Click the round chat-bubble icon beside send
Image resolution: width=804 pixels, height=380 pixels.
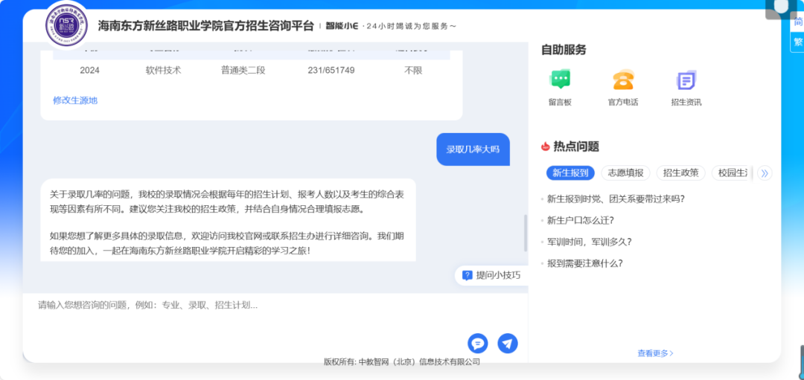click(478, 343)
